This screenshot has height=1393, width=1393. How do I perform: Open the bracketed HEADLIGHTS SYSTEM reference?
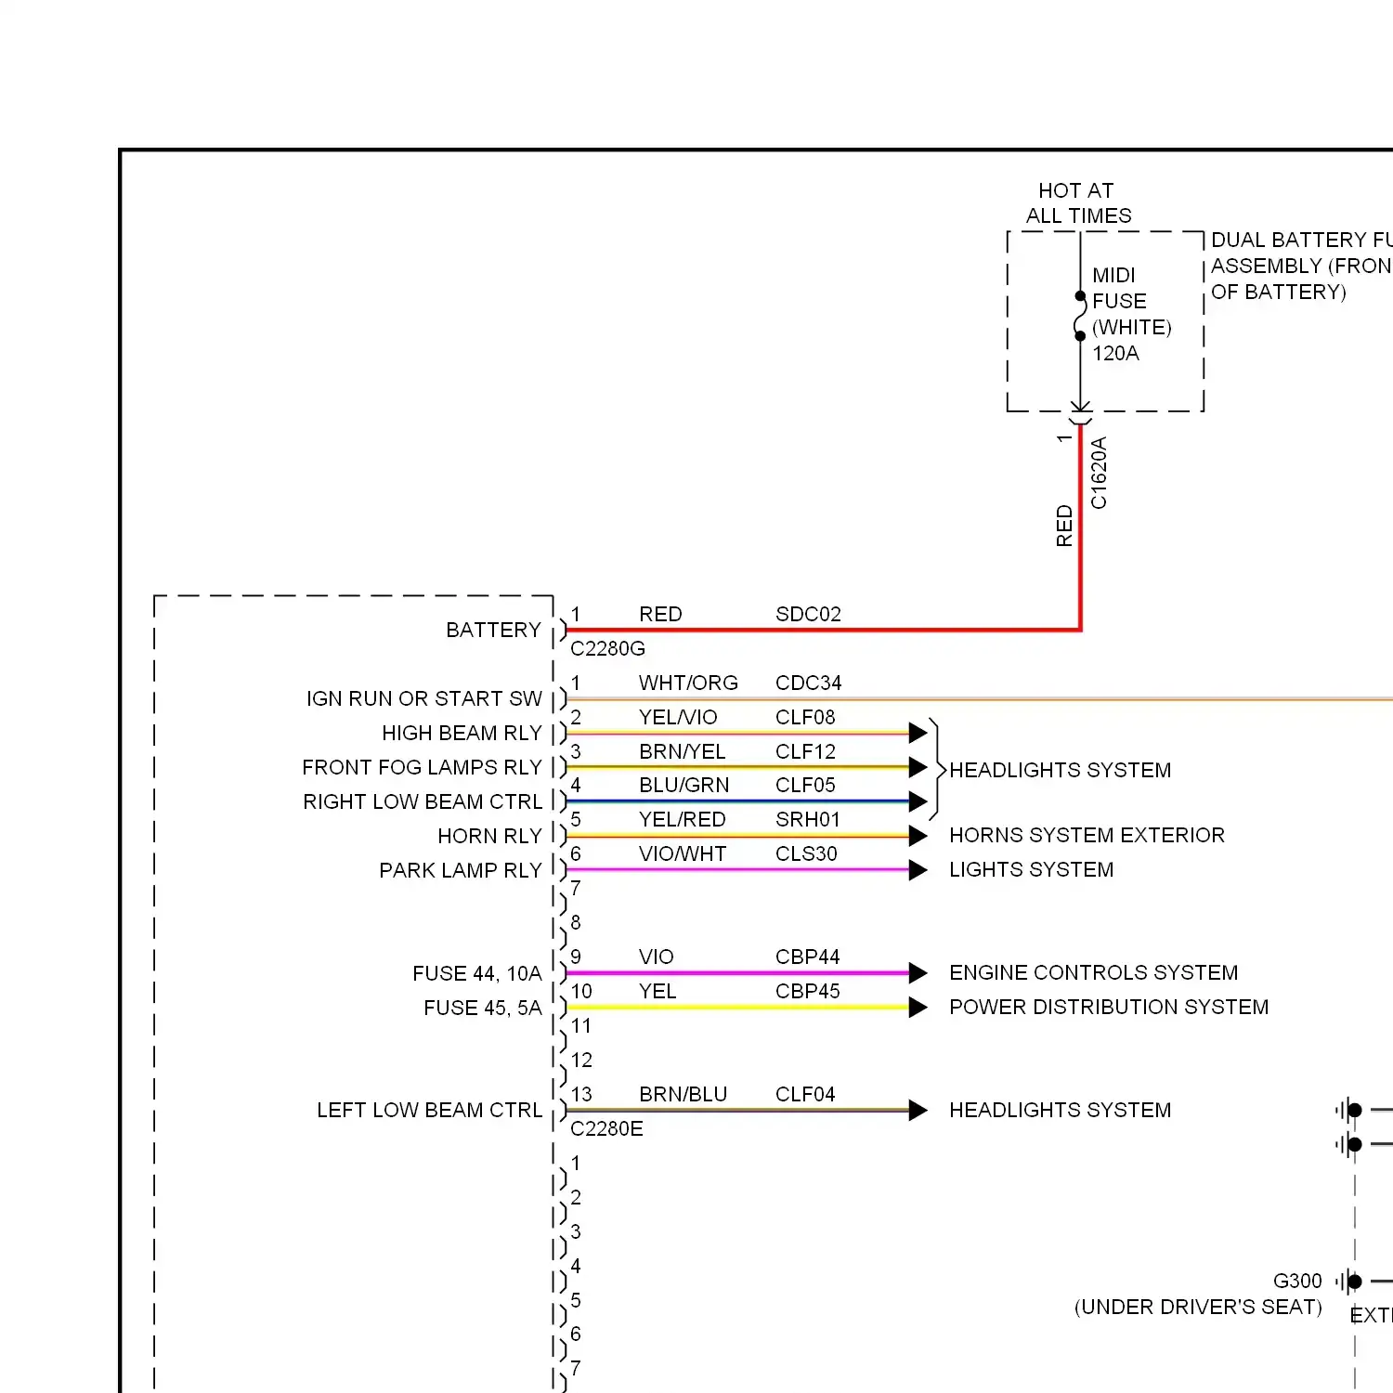click(1060, 770)
